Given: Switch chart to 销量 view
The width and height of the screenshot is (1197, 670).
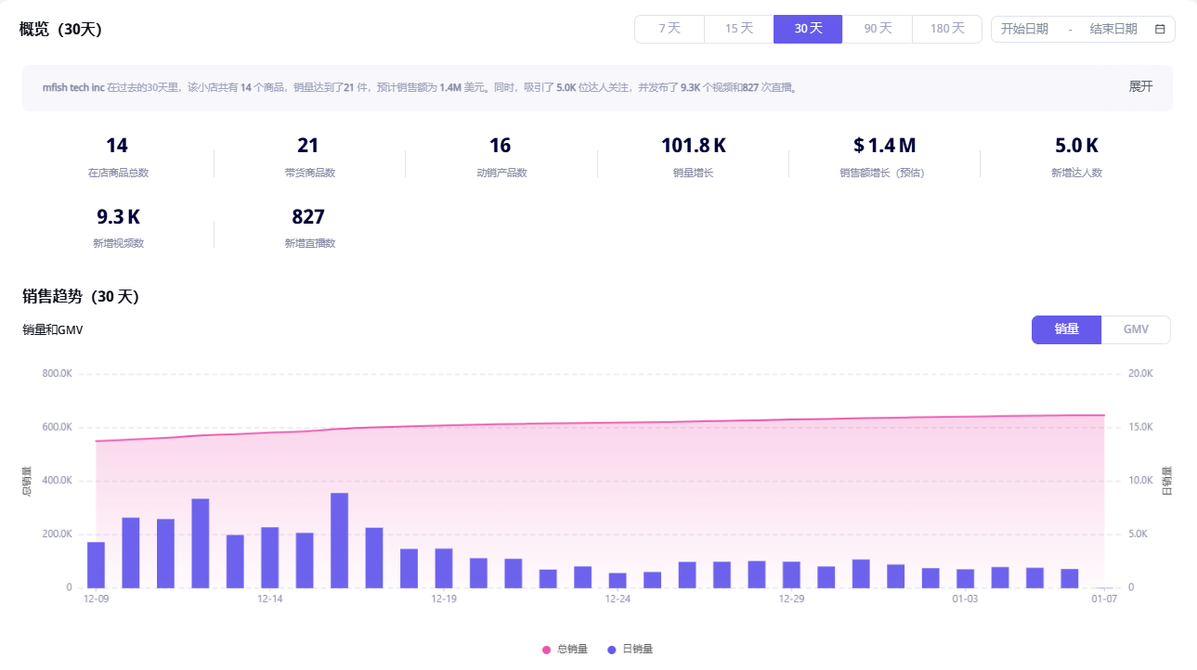Looking at the screenshot, I should coord(1066,329).
